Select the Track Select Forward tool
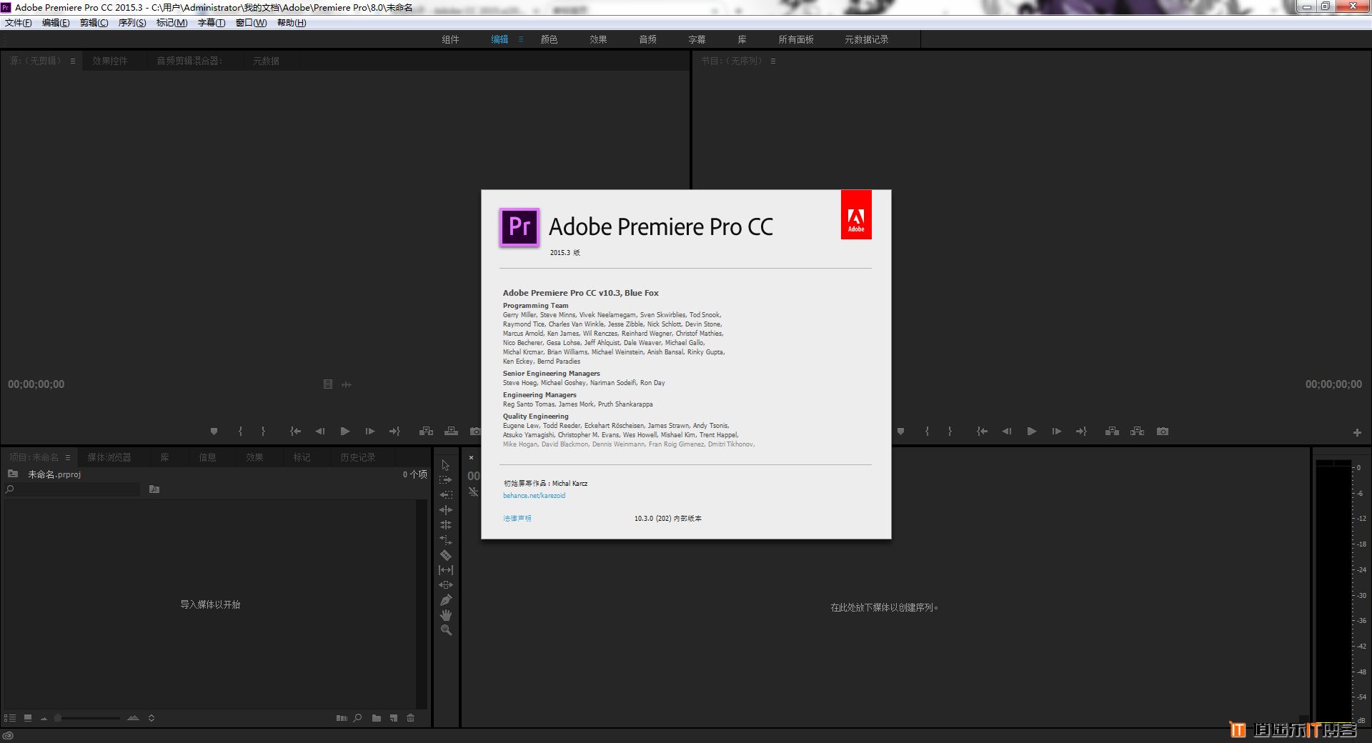Screen dimensions: 1372x743 pos(446,480)
